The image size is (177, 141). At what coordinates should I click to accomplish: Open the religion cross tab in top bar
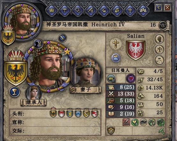coord(130,10)
